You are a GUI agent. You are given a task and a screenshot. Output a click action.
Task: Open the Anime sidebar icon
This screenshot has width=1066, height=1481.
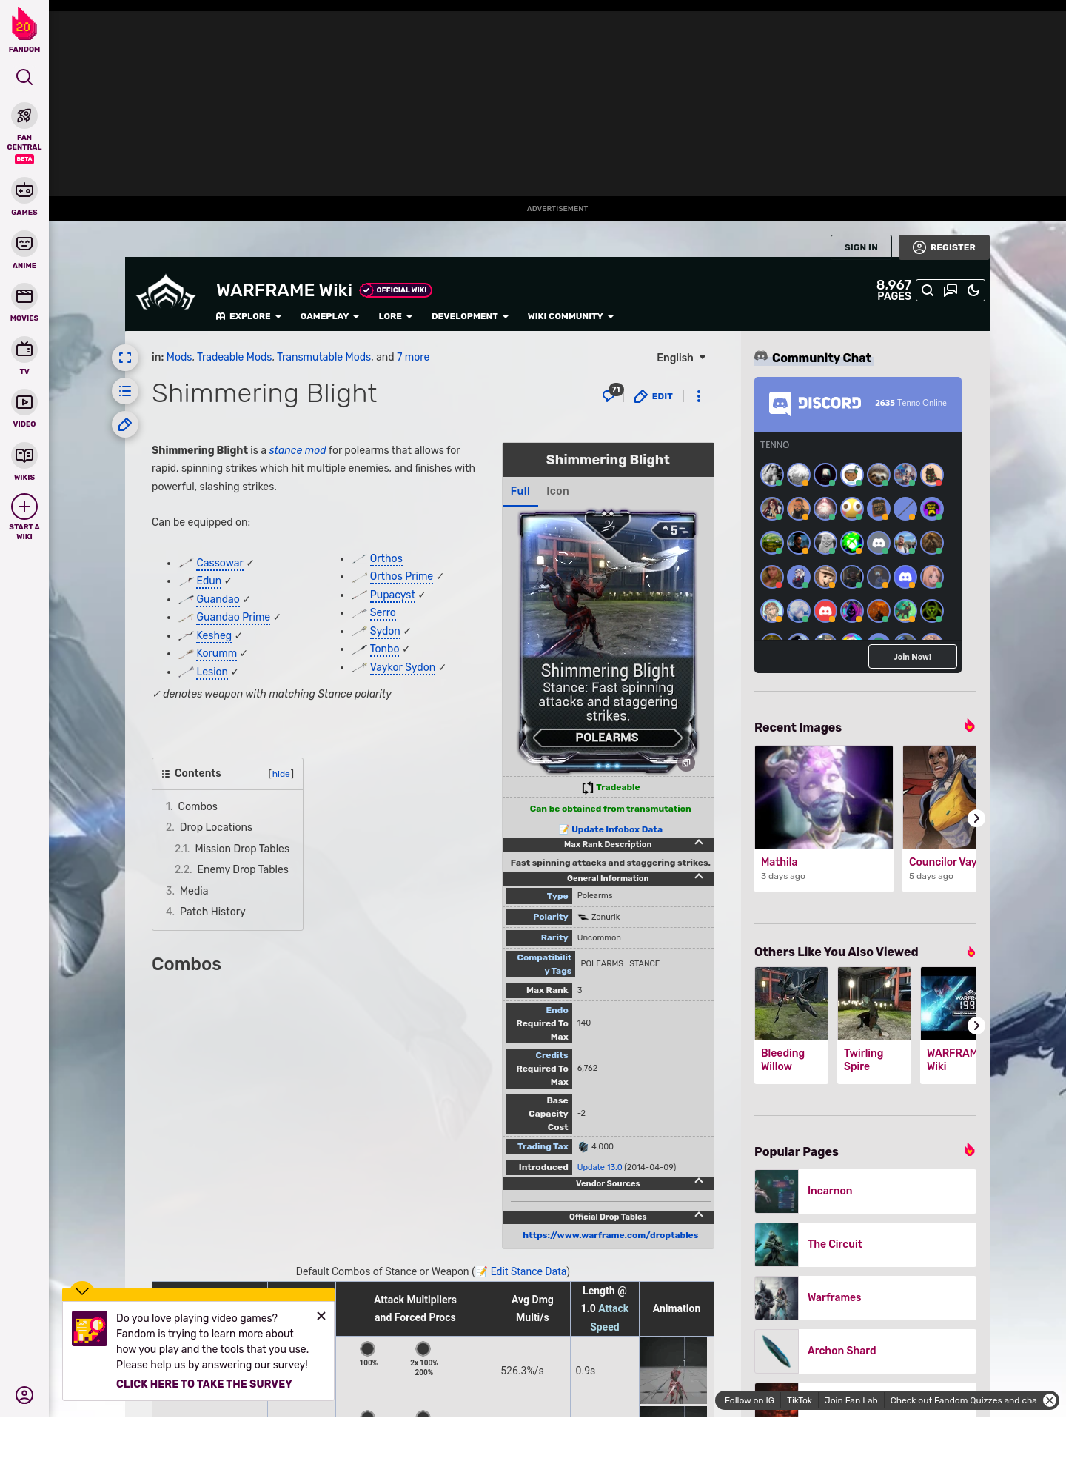pyautogui.click(x=24, y=244)
